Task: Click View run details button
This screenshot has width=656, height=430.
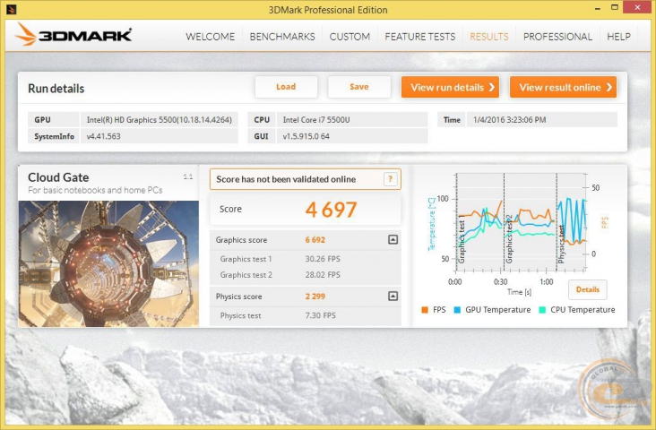Action: 450,87
